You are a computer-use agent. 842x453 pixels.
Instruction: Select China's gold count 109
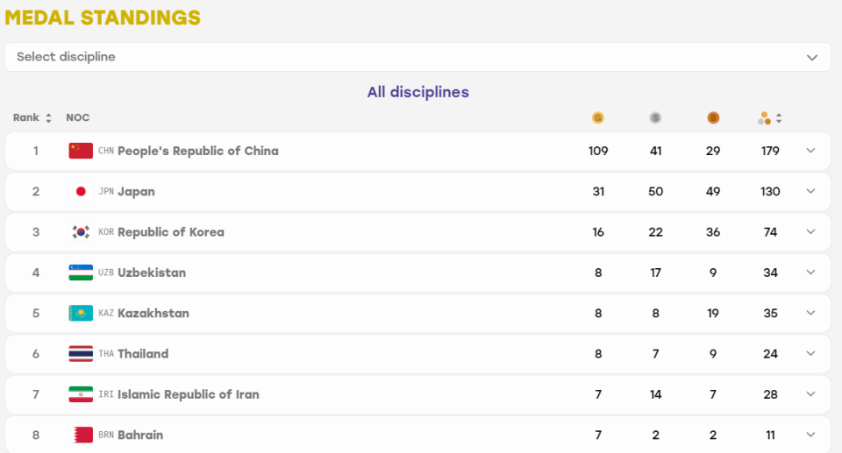597,151
